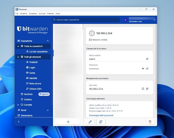Filter items by Nota sicura
Screen dimensions: 174x138
click(34, 83)
